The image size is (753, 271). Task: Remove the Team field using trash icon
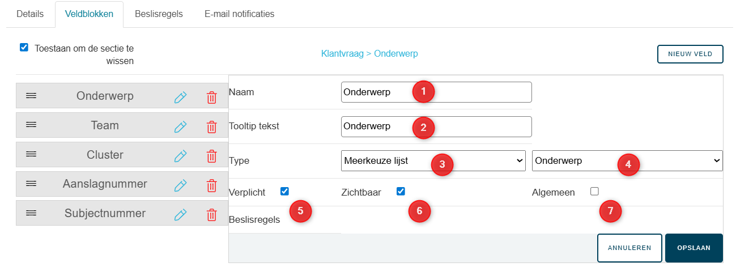point(211,126)
